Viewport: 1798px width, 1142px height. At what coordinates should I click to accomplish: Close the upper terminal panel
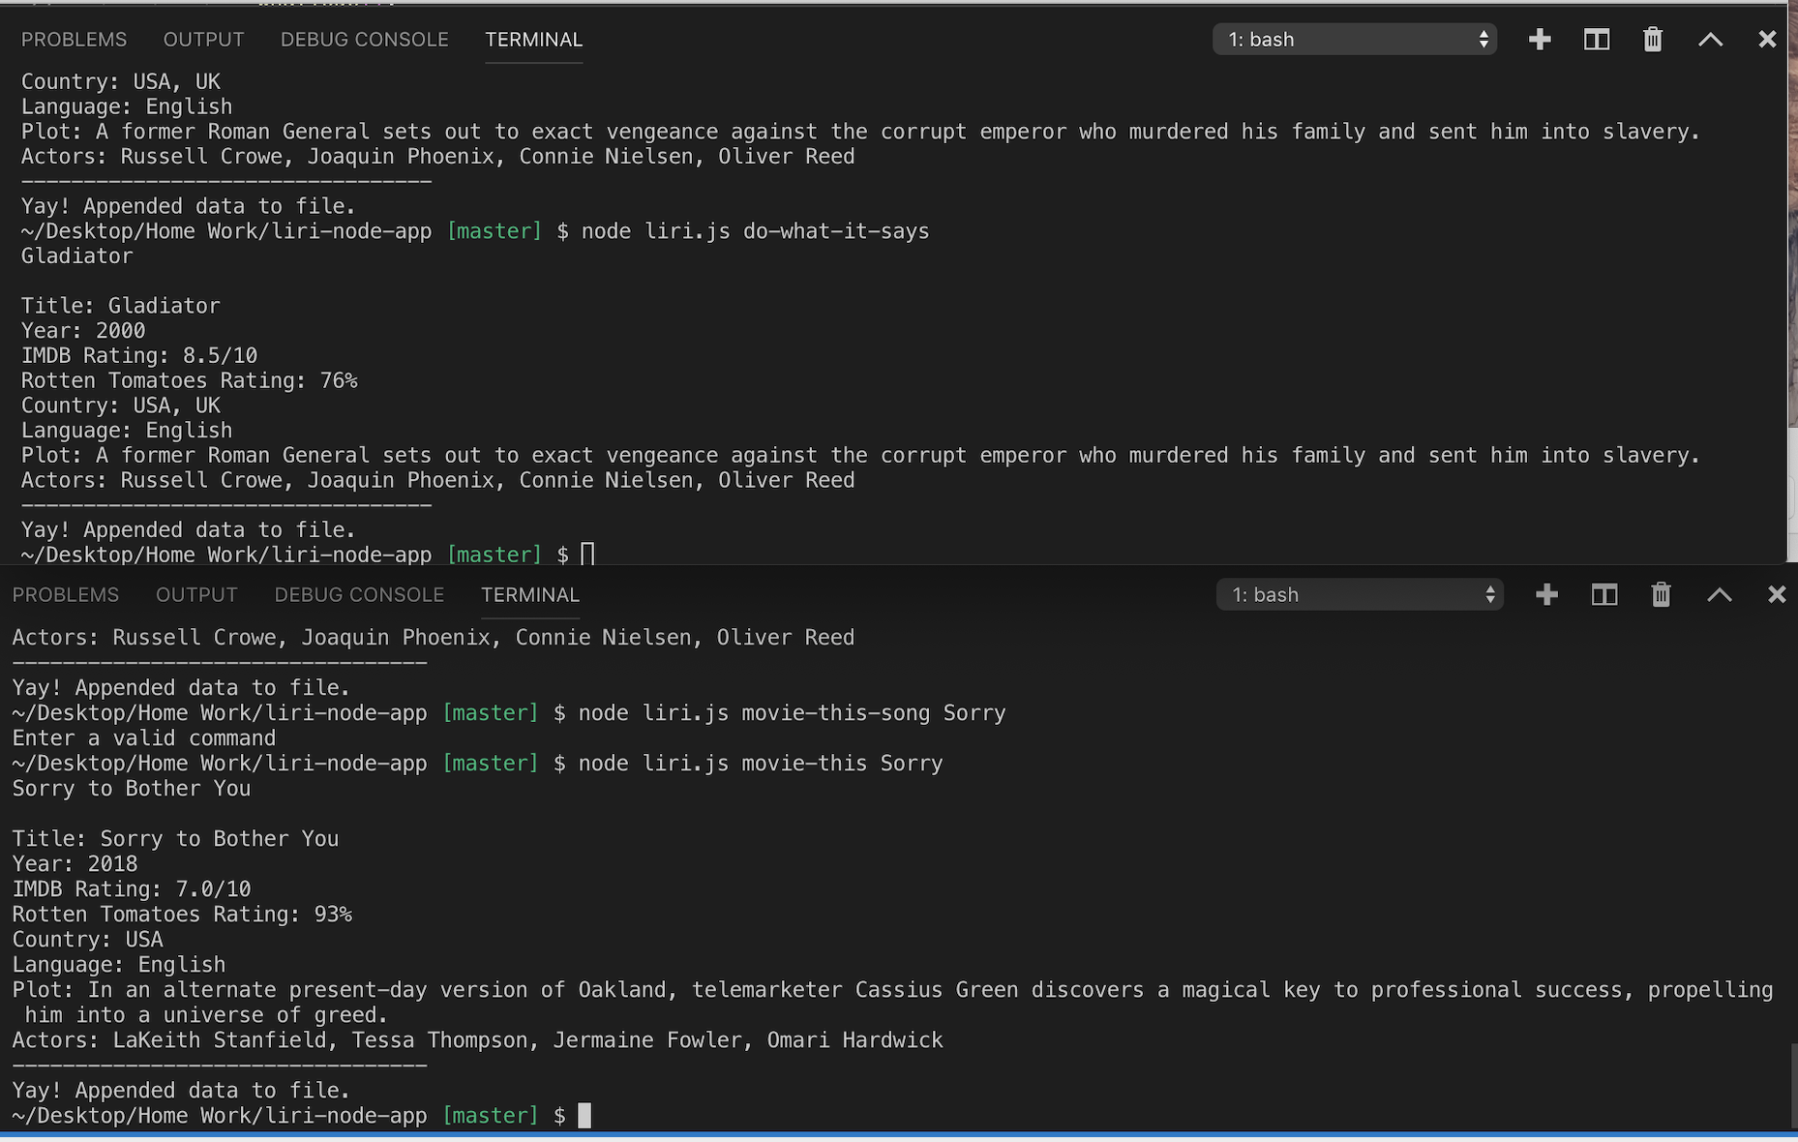click(1767, 40)
